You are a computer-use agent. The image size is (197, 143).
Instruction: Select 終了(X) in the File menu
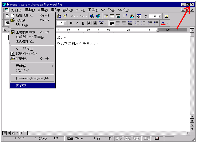[33, 85]
